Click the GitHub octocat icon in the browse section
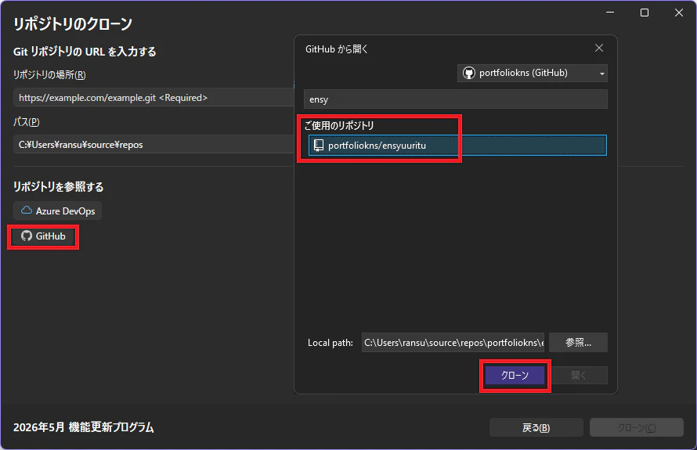Image resolution: width=697 pixels, height=450 pixels. tap(27, 236)
